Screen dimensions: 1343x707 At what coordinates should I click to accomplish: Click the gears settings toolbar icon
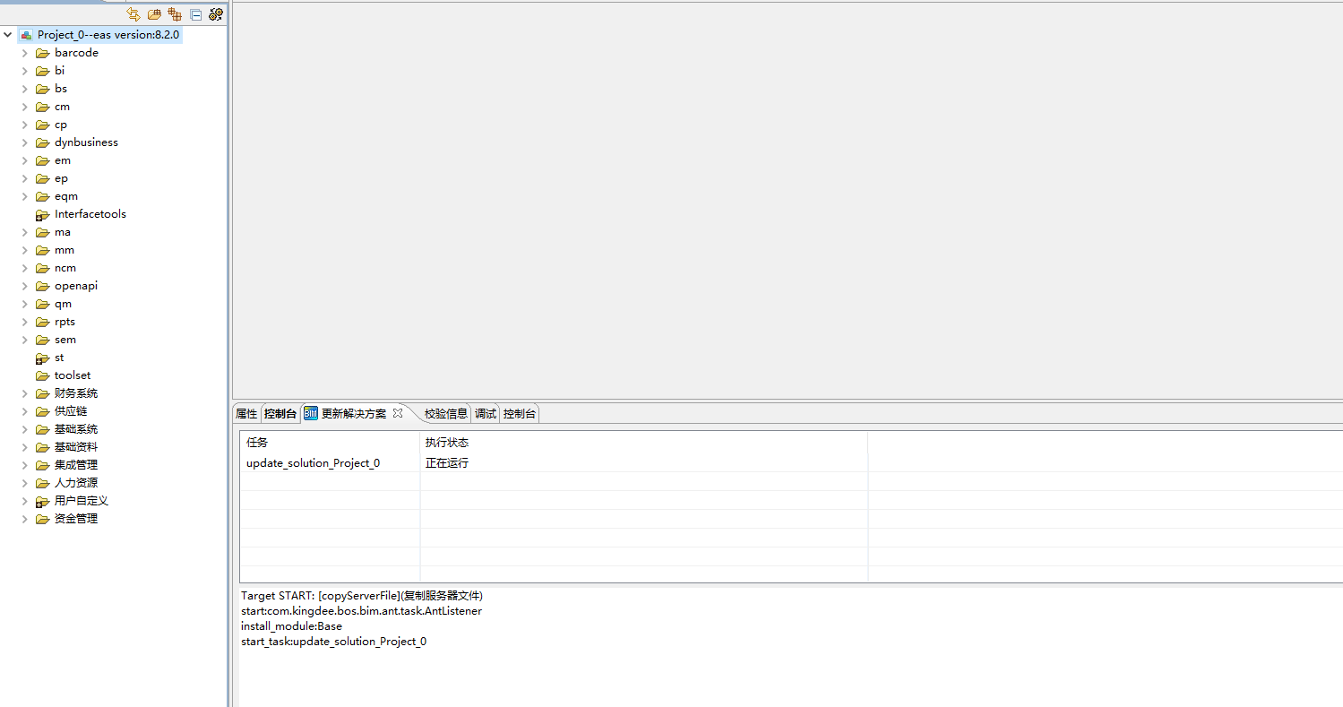tap(216, 14)
